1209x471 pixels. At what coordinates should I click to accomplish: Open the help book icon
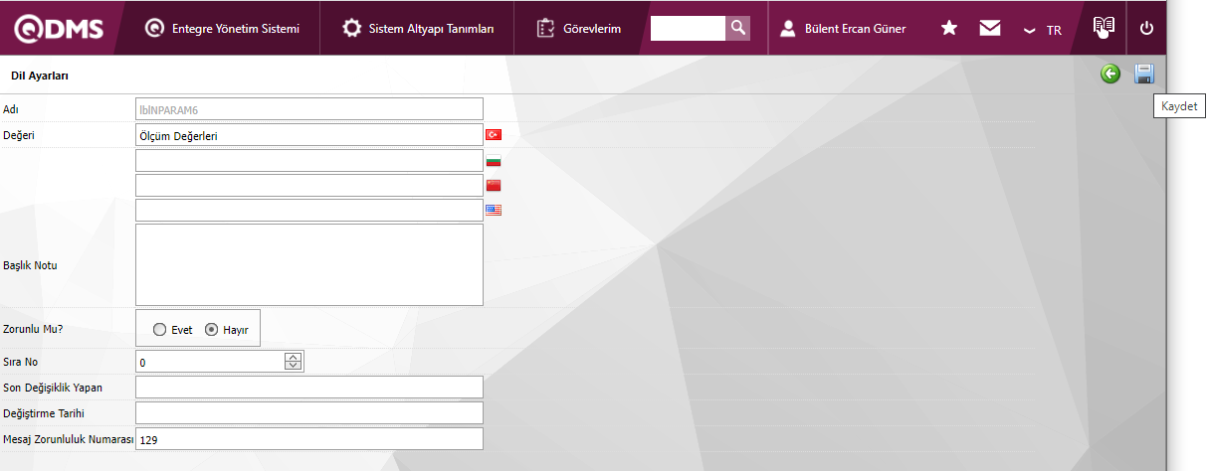click(x=1104, y=28)
